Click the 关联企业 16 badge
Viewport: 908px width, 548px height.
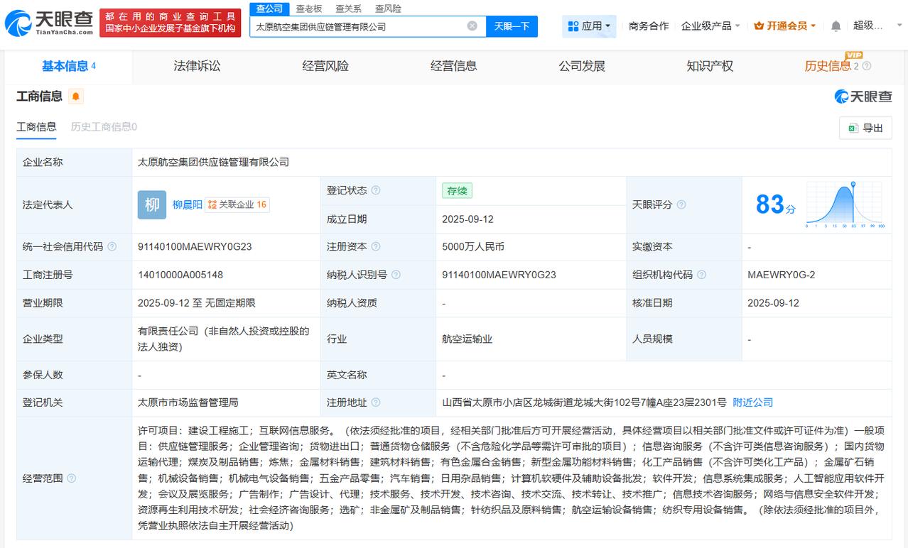coord(237,204)
